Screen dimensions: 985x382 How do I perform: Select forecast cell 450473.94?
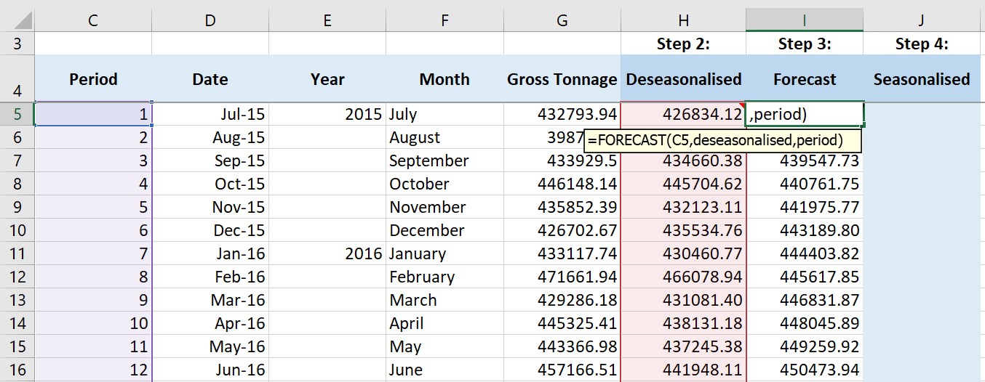(805, 370)
